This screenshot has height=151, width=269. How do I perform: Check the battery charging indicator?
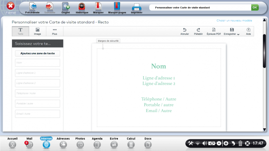point(212,143)
